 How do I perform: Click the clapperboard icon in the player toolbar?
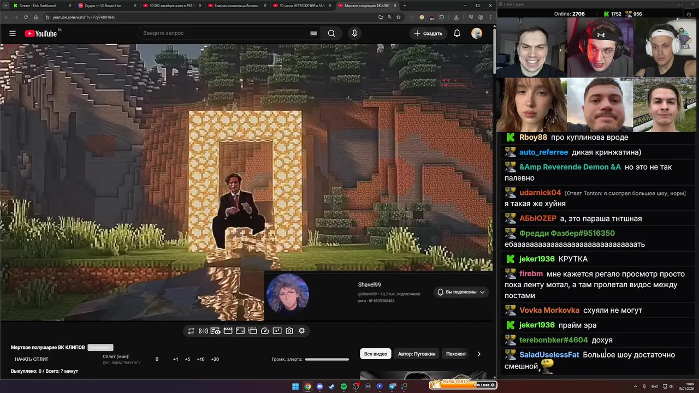point(228,331)
